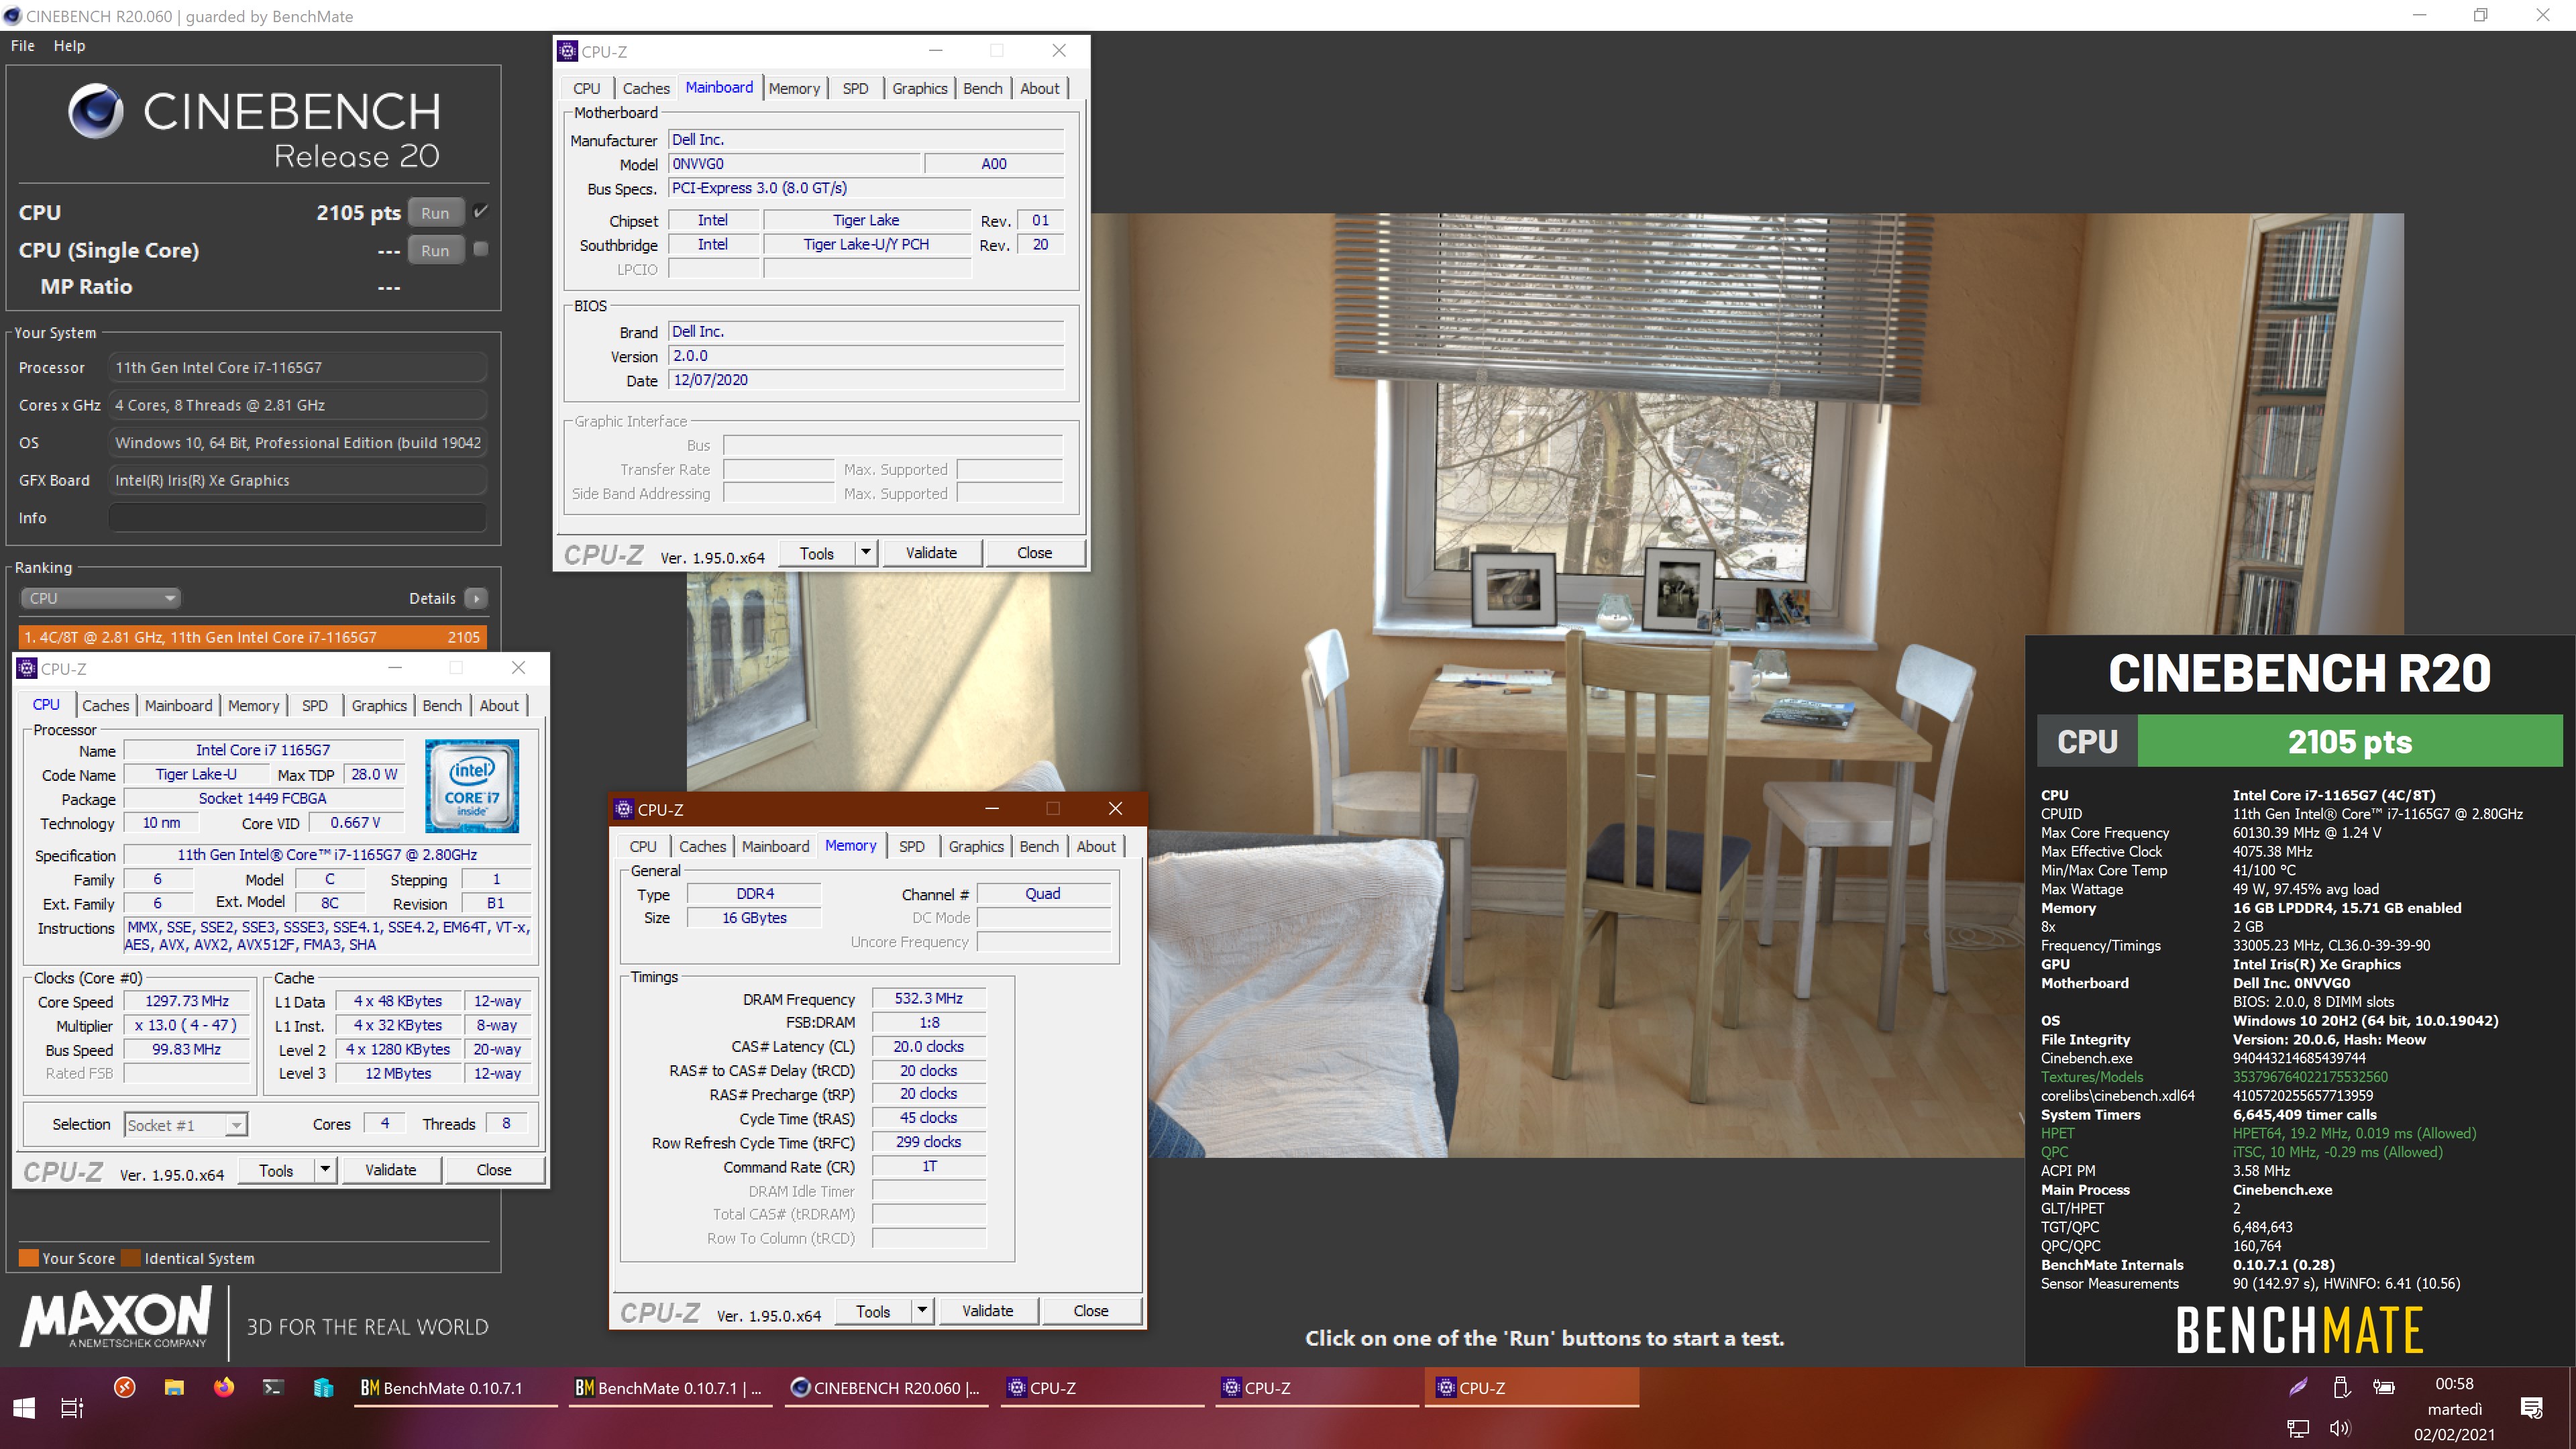Click the 2105 pts green score bar
Screen dimensions: 2576x1449
click(2350, 741)
